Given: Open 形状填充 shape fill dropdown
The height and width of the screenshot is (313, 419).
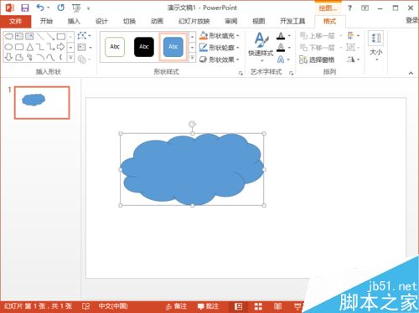Looking at the screenshot, I should tap(220, 36).
